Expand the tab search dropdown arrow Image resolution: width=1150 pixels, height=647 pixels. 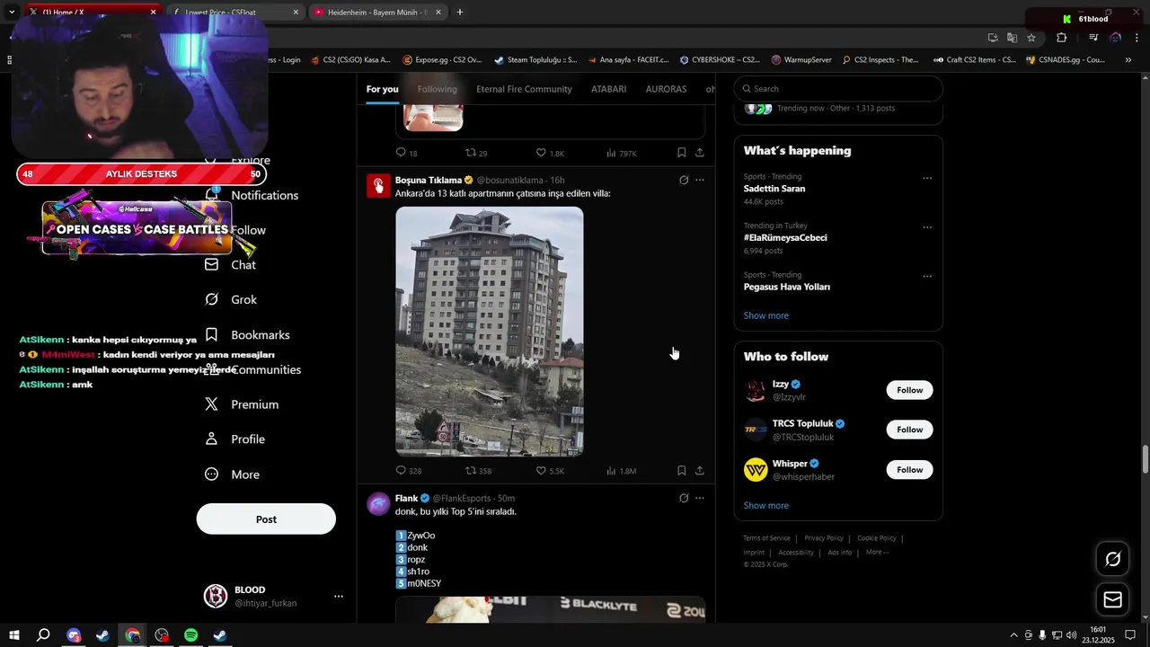(x=12, y=12)
